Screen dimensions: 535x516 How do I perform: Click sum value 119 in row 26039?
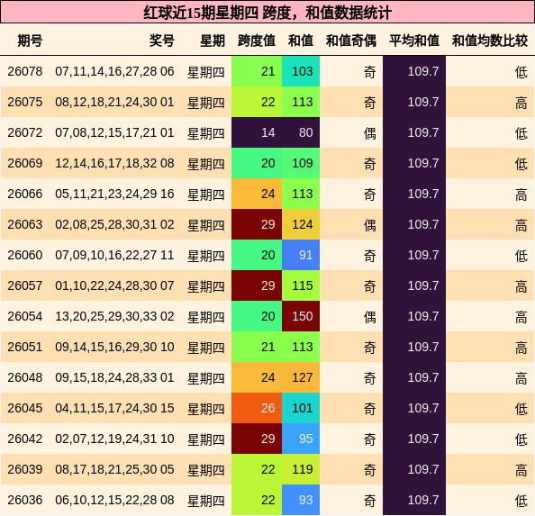pos(301,469)
